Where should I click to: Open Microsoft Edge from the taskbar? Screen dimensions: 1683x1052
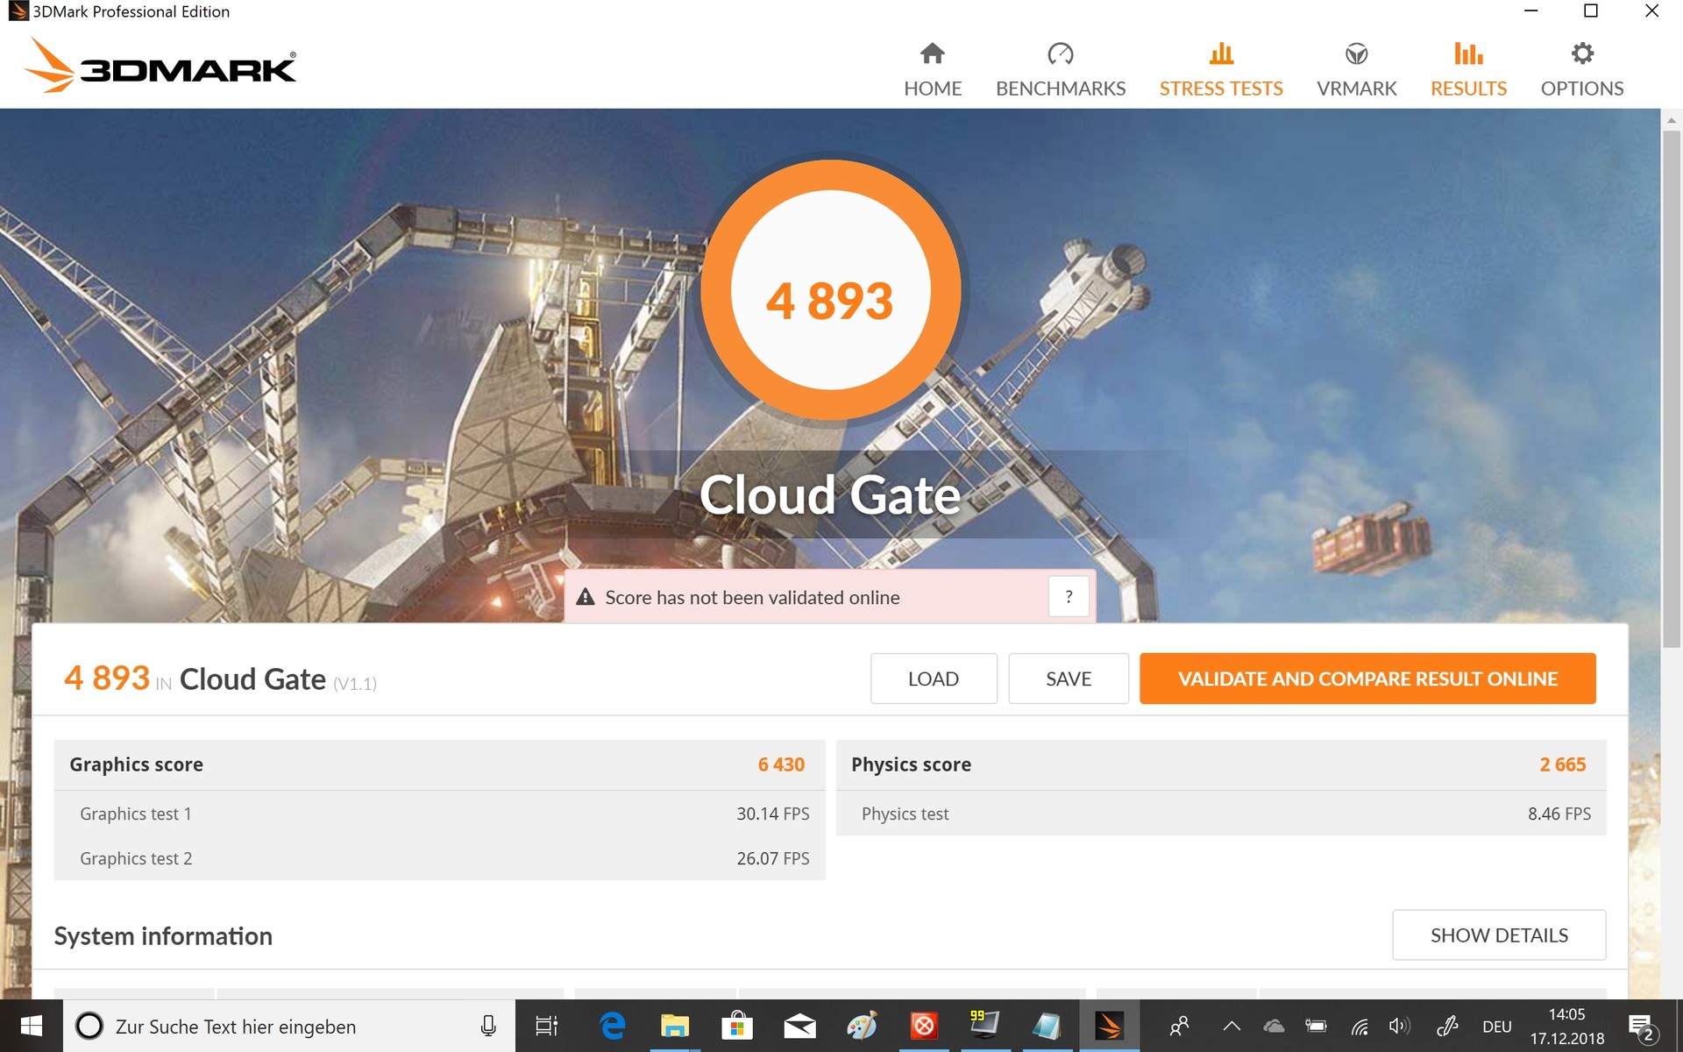point(612,1026)
